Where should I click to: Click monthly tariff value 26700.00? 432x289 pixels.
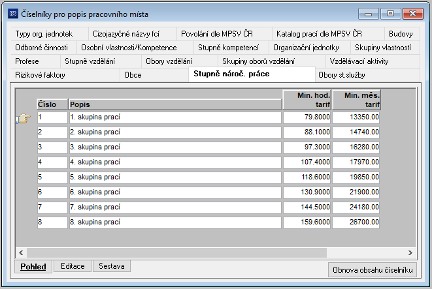click(356, 222)
